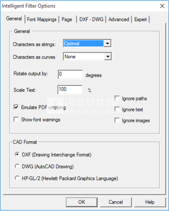The image size is (169, 211).
Task: Select the DXF Drawing Interchange Format radio
Action: (17, 154)
